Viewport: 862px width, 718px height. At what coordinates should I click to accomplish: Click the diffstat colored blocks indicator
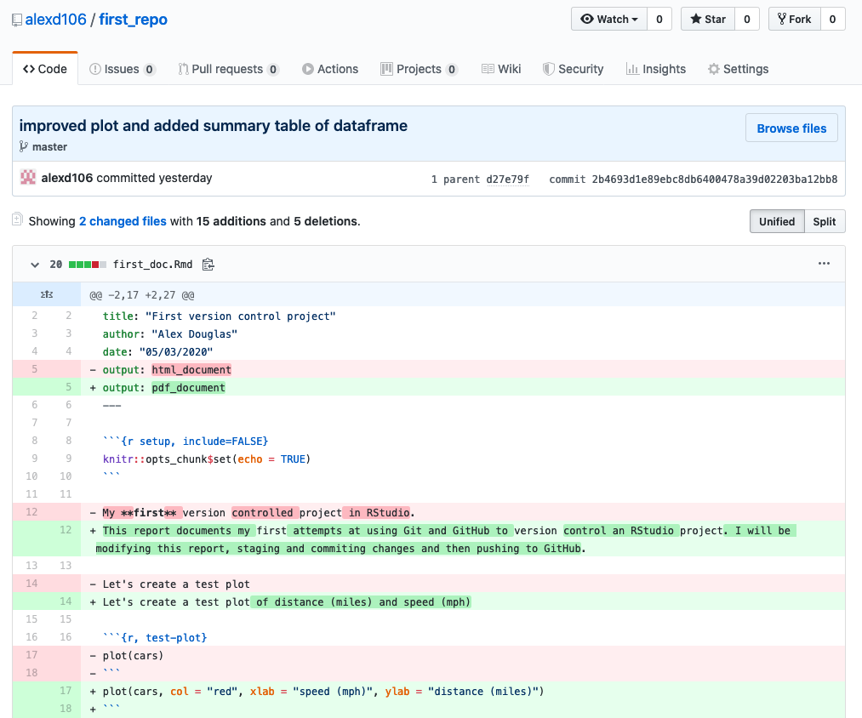click(x=88, y=265)
